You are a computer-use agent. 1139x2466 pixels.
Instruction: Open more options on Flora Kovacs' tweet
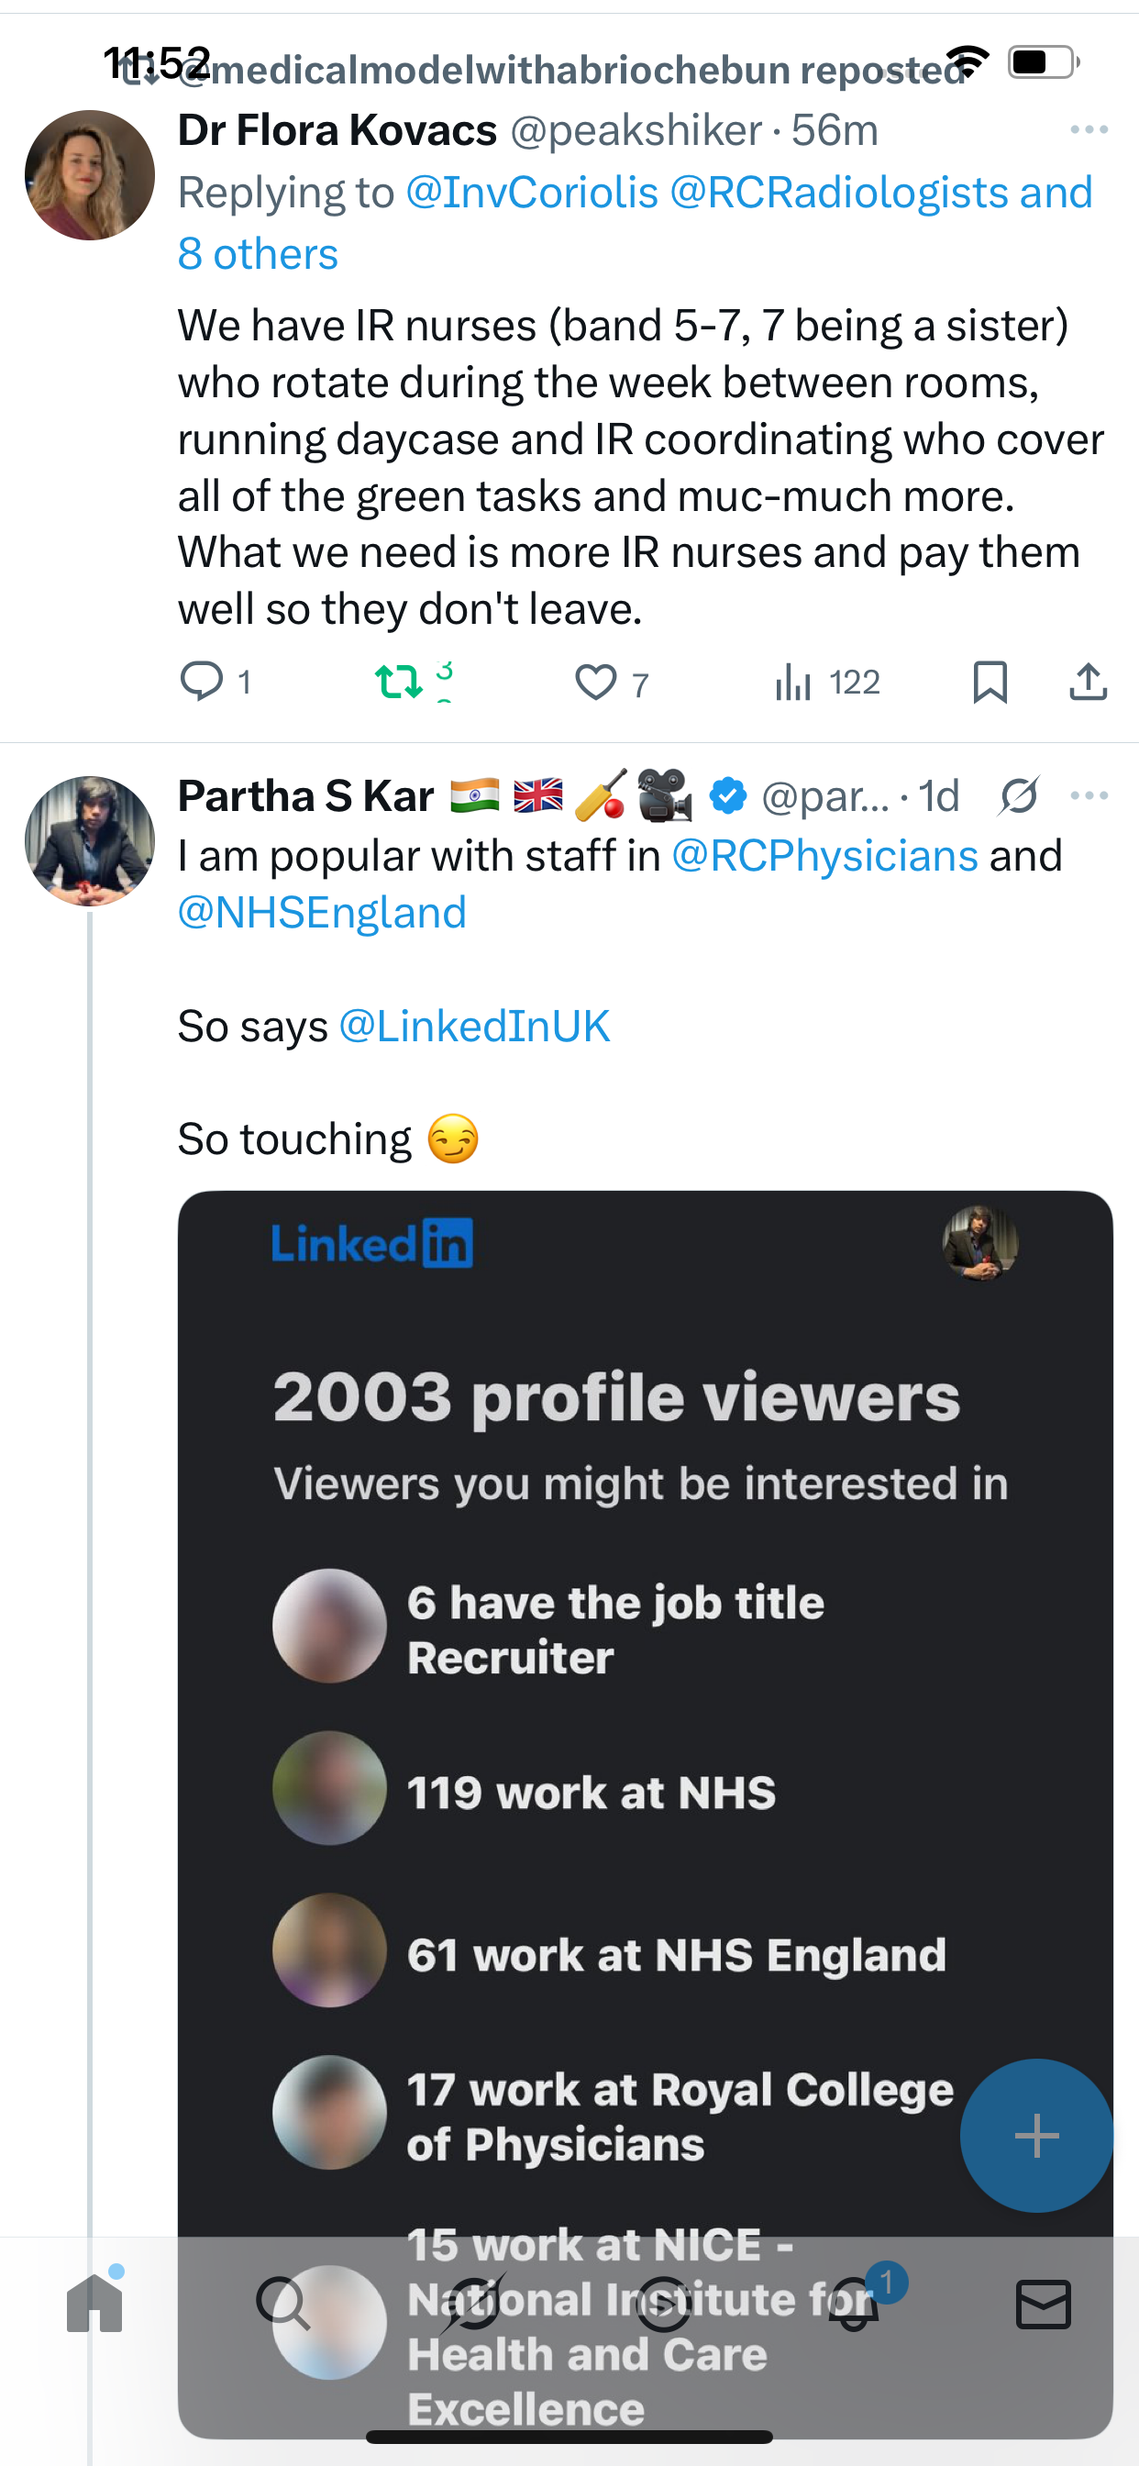(1089, 129)
